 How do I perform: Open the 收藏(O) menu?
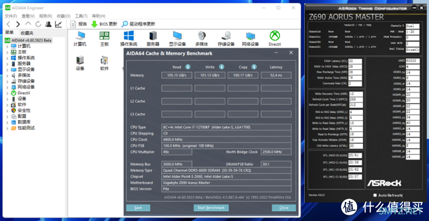64,16
